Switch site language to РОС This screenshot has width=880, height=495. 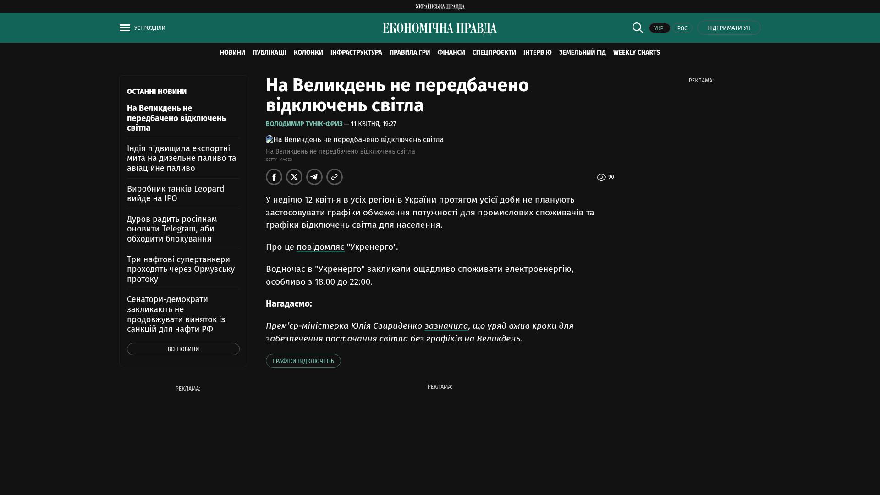(682, 28)
